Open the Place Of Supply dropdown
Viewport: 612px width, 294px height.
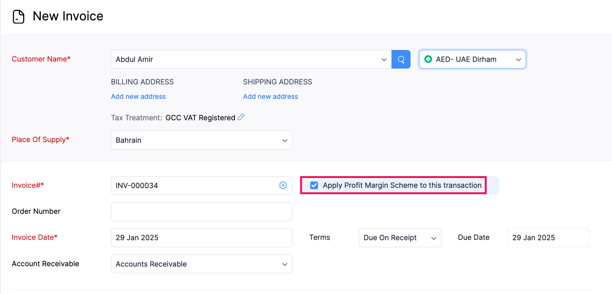[201, 140]
